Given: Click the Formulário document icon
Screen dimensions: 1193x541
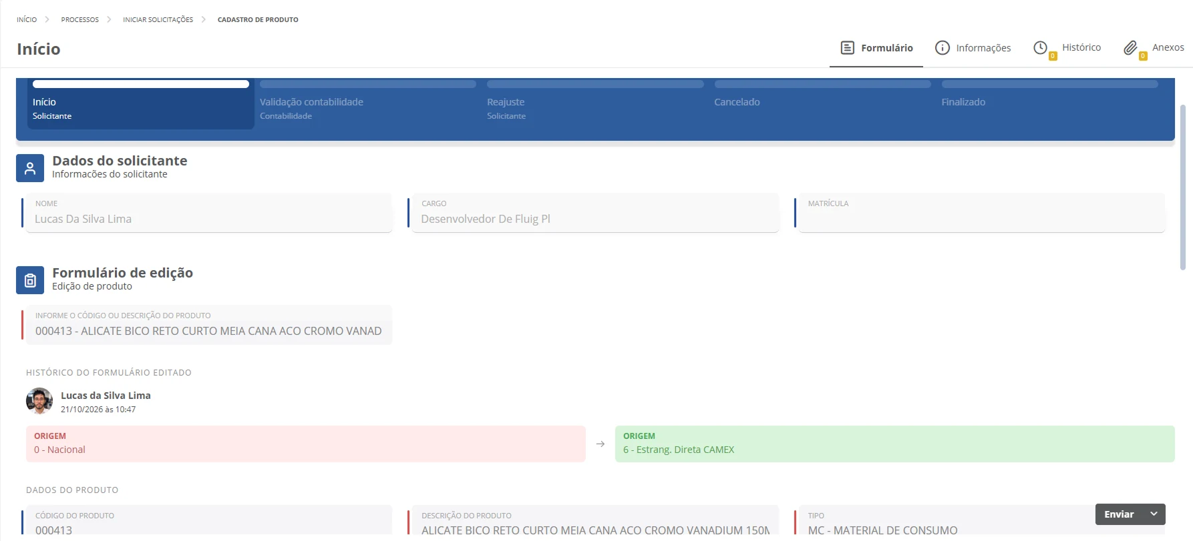Looking at the screenshot, I should tap(847, 47).
